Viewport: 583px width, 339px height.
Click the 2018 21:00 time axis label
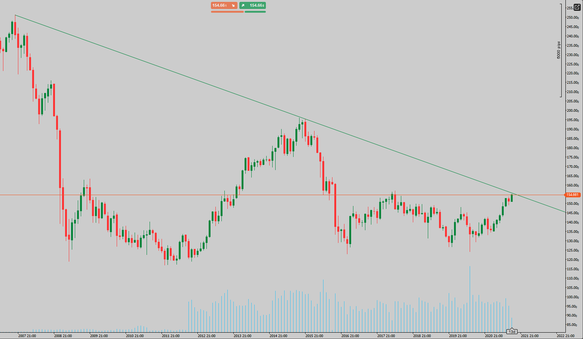point(422,336)
